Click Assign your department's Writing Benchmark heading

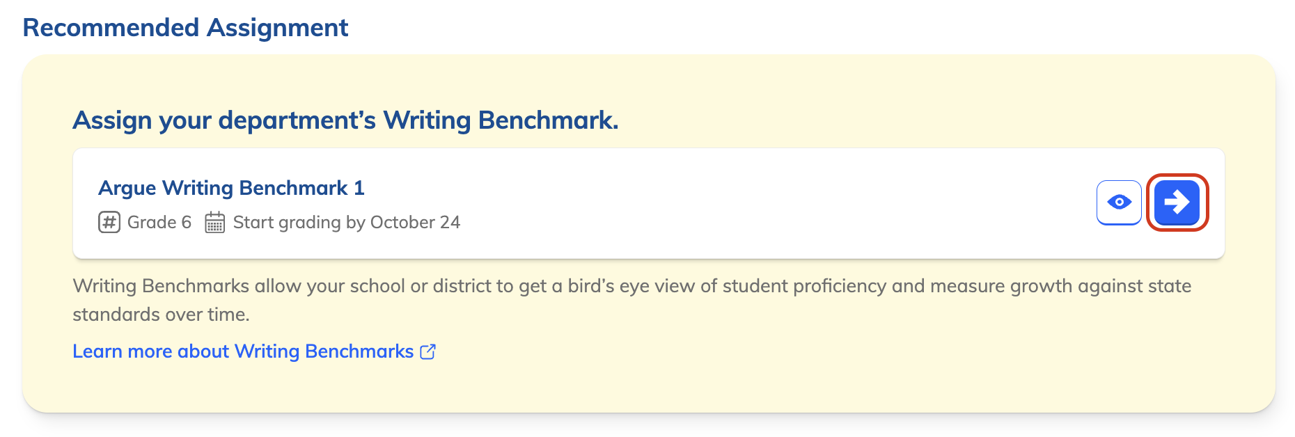point(345,120)
